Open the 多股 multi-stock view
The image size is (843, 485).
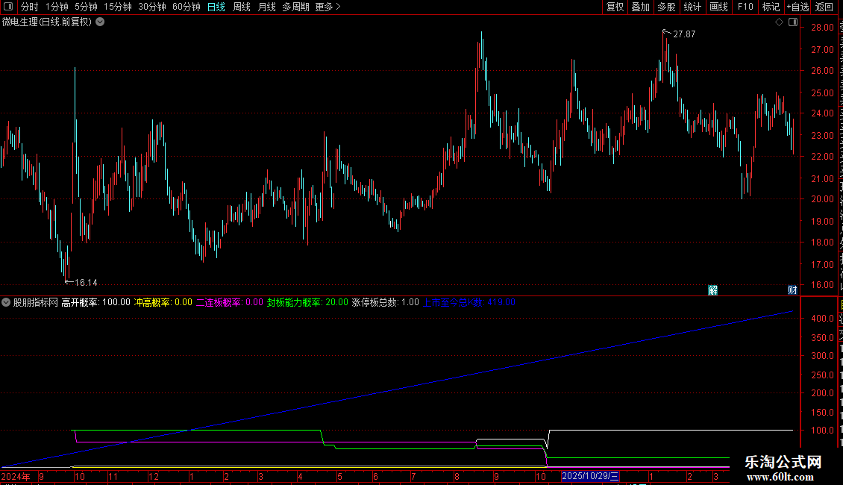coord(667,7)
